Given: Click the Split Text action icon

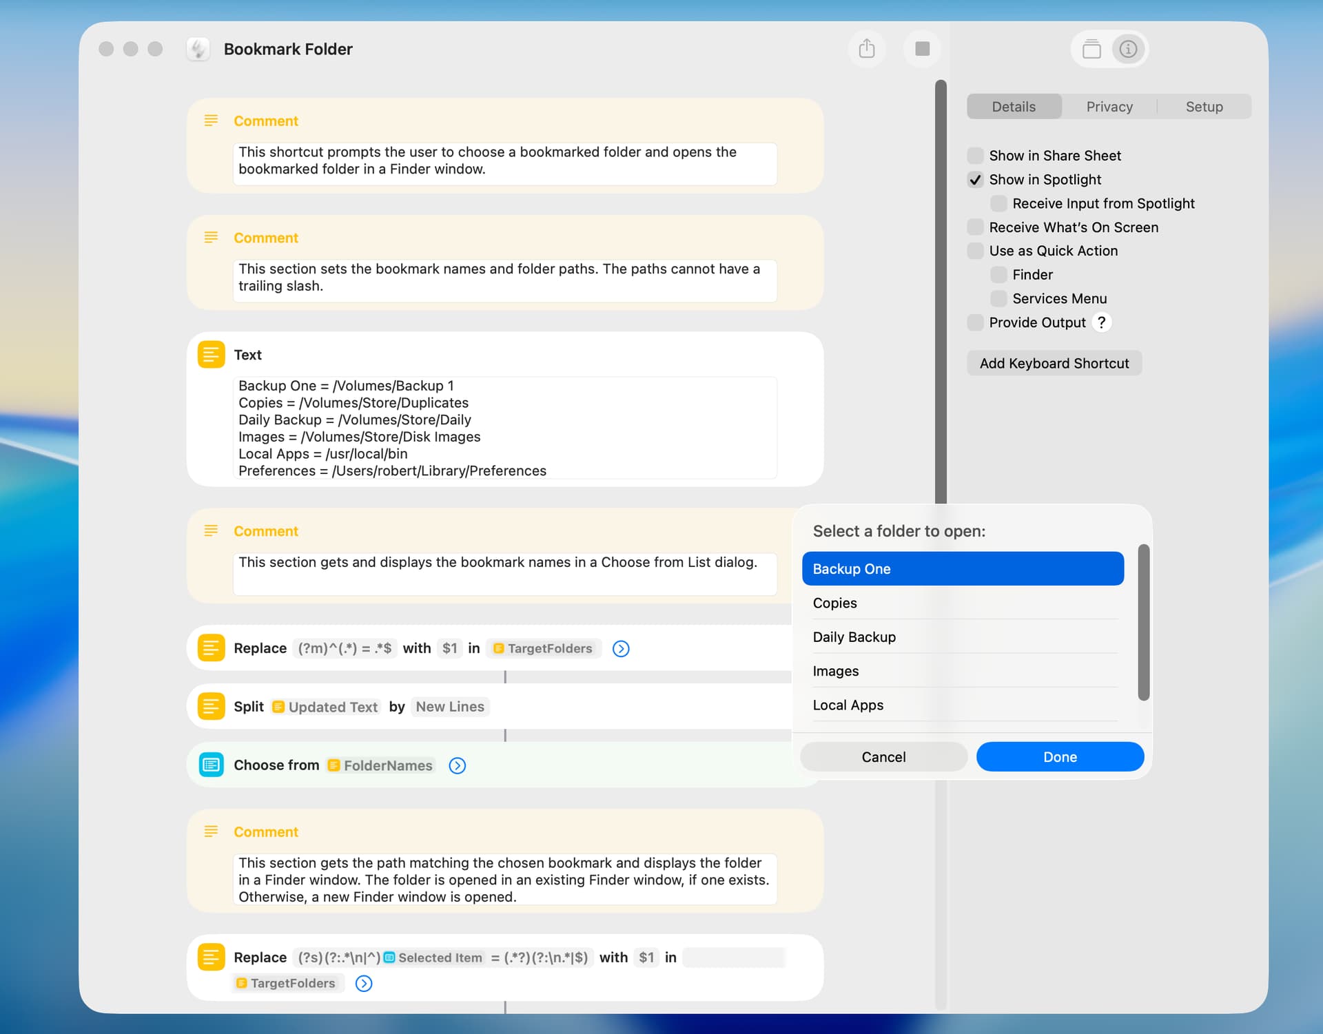Looking at the screenshot, I should point(211,706).
